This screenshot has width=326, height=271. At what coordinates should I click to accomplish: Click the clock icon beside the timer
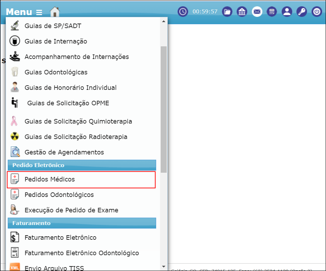[183, 12]
